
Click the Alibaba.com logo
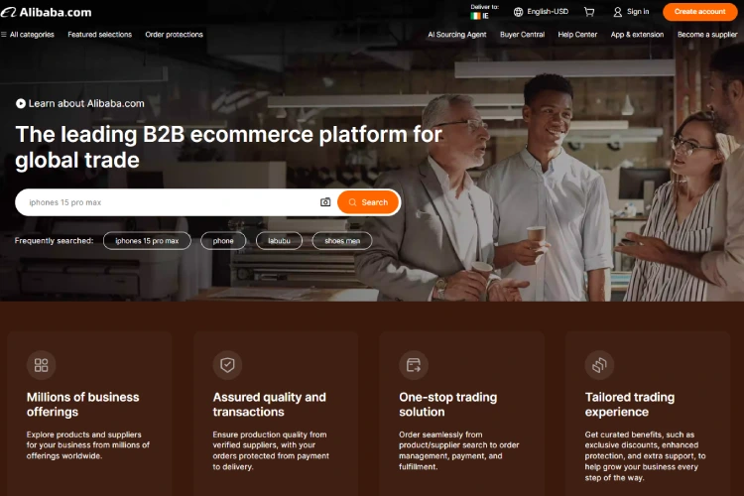tap(47, 12)
